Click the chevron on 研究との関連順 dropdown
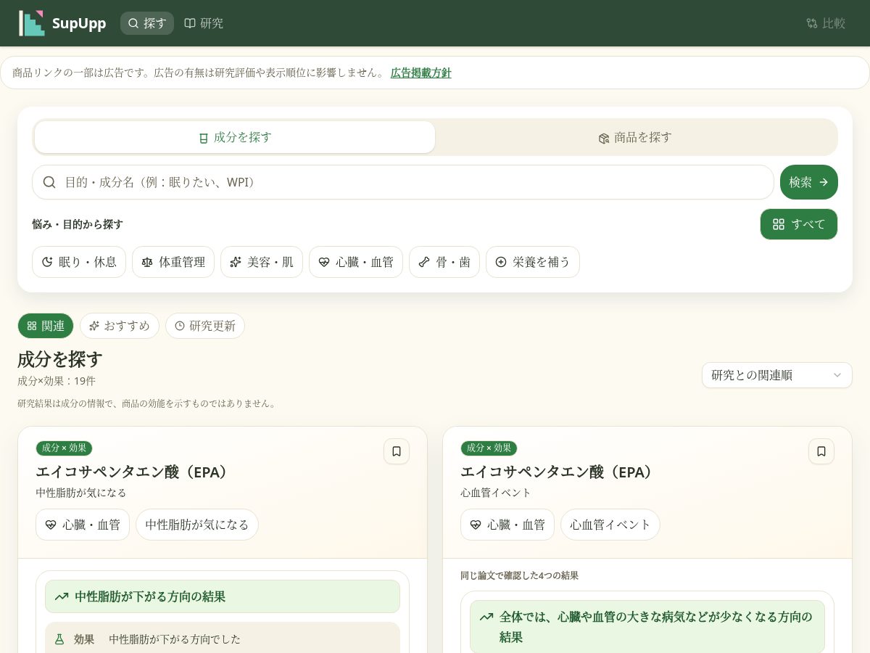 (x=837, y=375)
